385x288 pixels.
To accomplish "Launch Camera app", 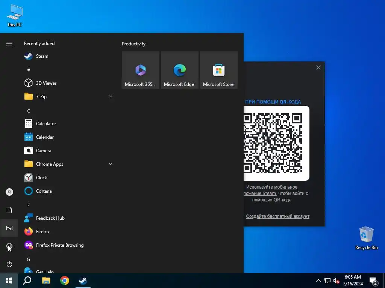I will [69, 151].
